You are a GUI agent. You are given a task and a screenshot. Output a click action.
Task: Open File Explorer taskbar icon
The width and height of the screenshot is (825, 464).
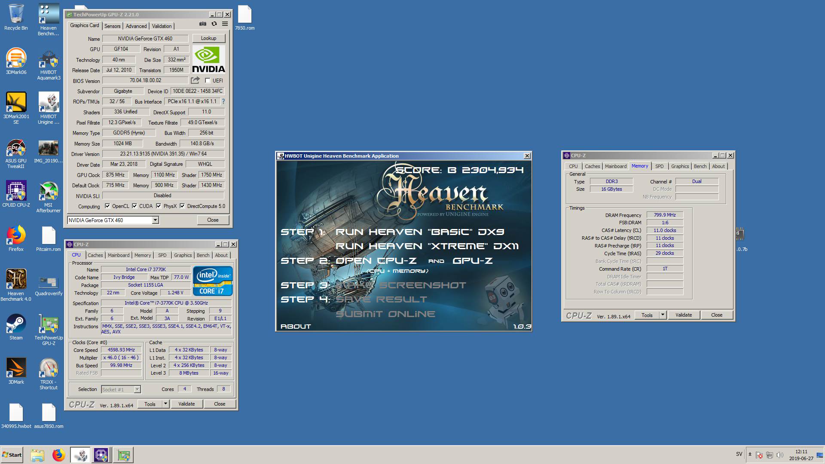tap(37, 455)
